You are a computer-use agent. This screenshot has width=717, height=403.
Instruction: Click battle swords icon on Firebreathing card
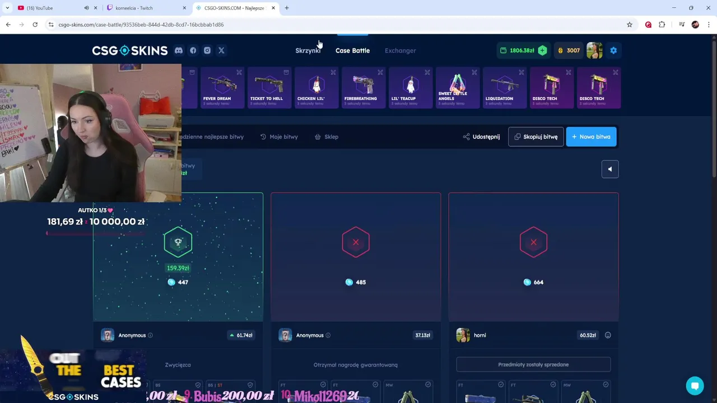[x=380, y=72]
